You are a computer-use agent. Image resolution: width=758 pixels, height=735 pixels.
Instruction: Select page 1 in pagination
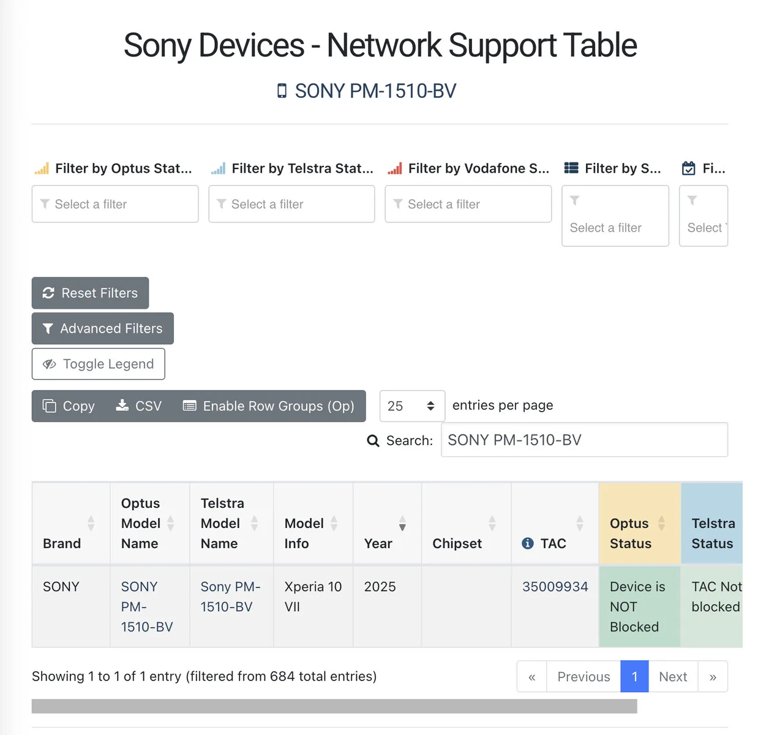(634, 676)
